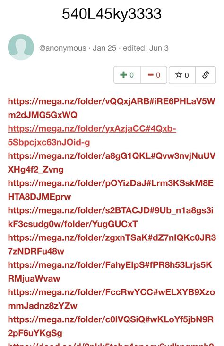Click the Jan 25 post date
Image resolution: width=224 pixels, height=346 pixels.
pos(104,48)
